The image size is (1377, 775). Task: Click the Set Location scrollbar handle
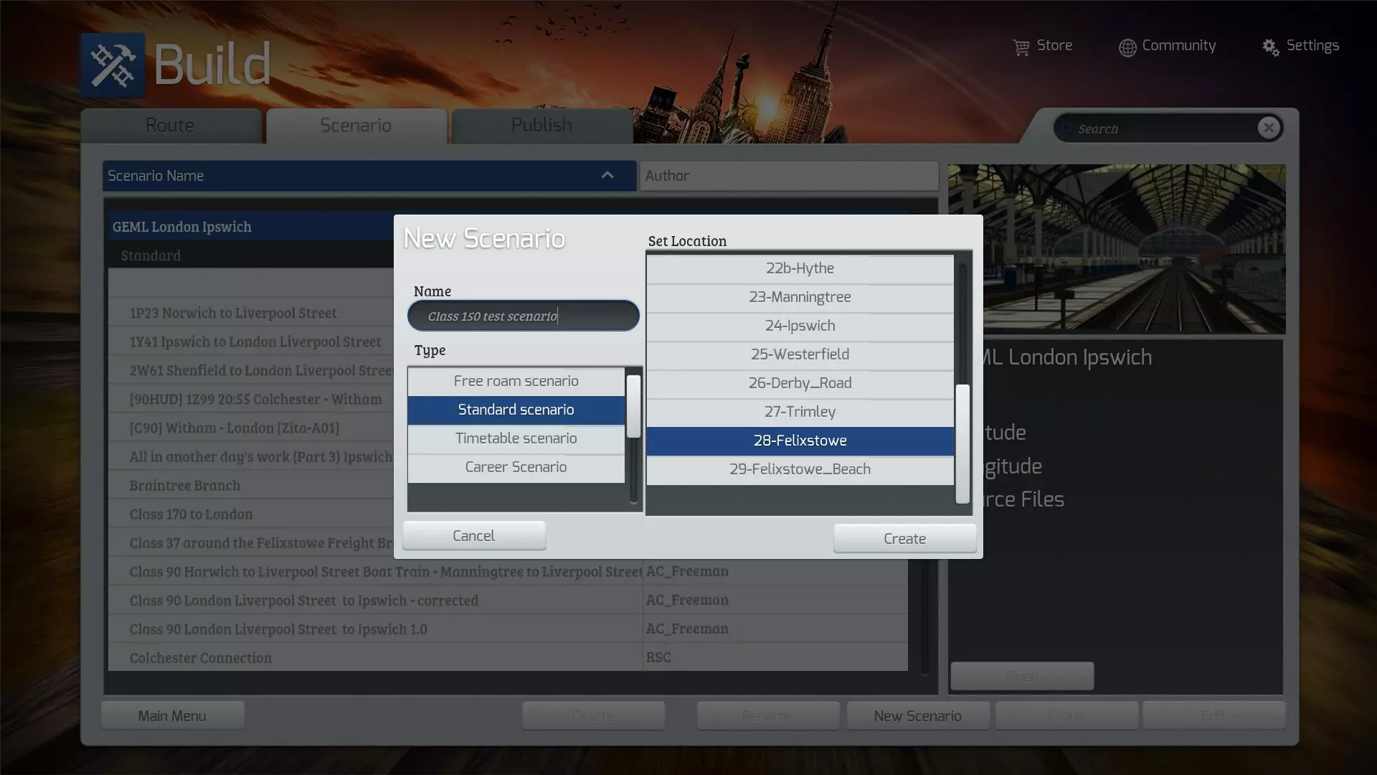coord(962,443)
